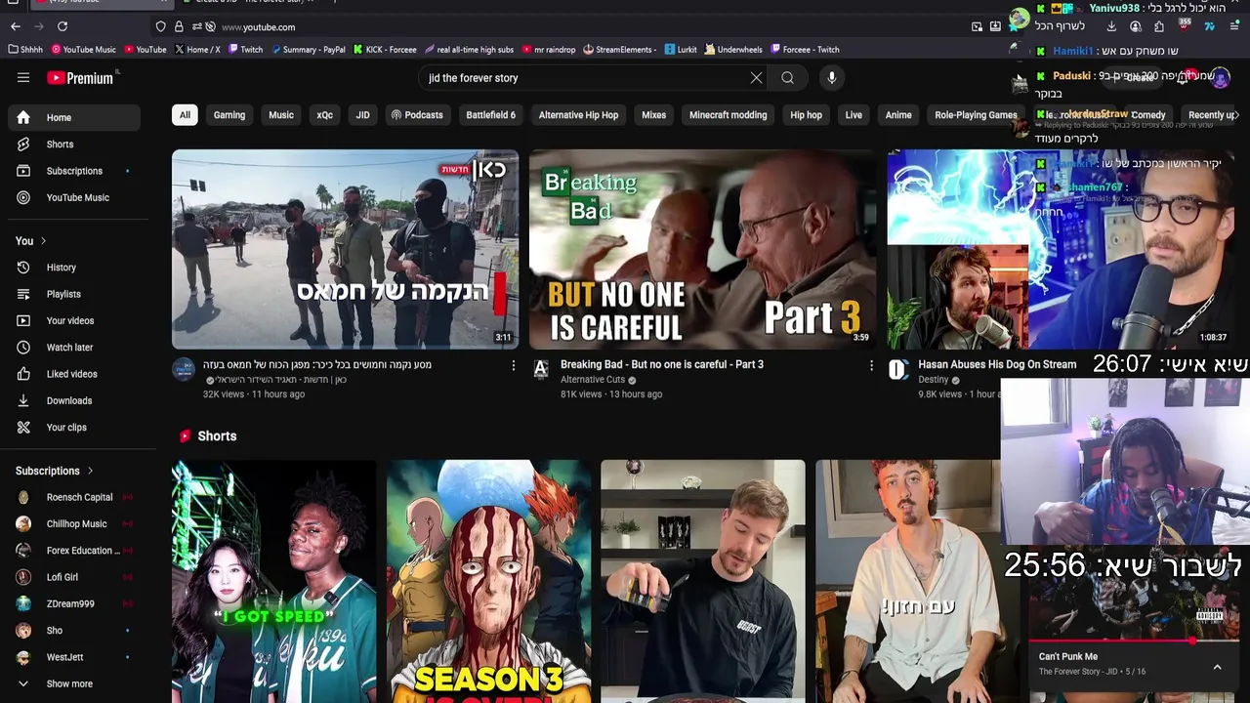The width and height of the screenshot is (1250, 703).
Task: Open Your clips in the sidebar
Action: (74, 427)
